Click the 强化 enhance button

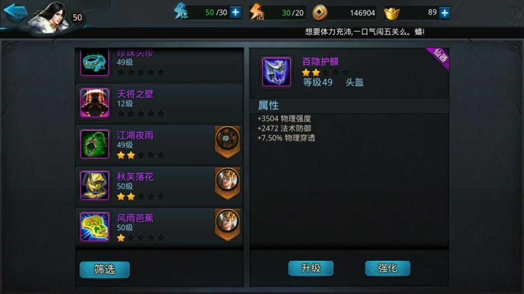click(x=388, y=268)
